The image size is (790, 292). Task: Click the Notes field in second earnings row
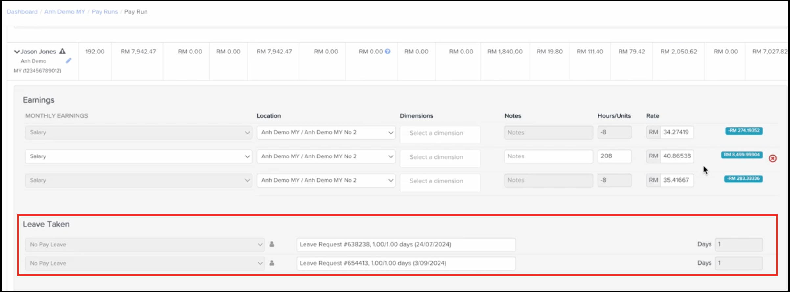coord(548,156)
